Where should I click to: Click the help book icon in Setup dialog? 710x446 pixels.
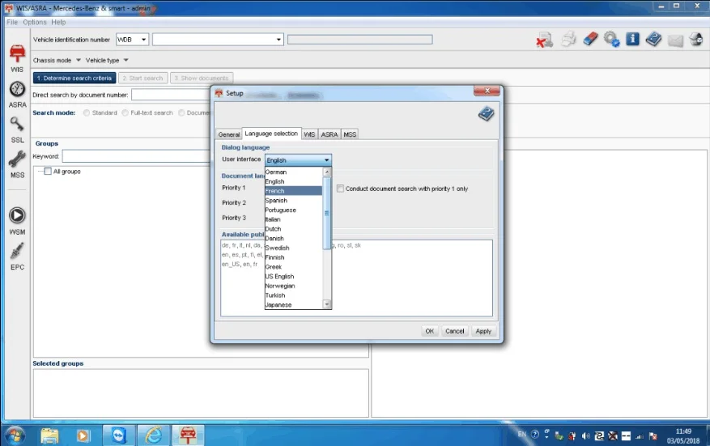tap(487, 113)
